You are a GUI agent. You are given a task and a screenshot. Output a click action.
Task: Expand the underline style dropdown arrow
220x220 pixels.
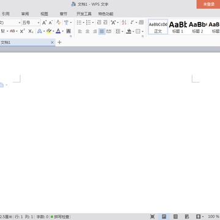[x=7, y=31]
